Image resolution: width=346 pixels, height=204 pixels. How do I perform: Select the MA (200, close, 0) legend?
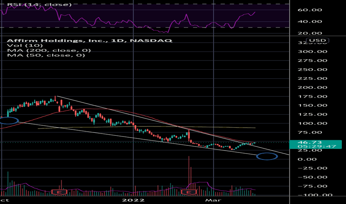(x=49, y=50)
